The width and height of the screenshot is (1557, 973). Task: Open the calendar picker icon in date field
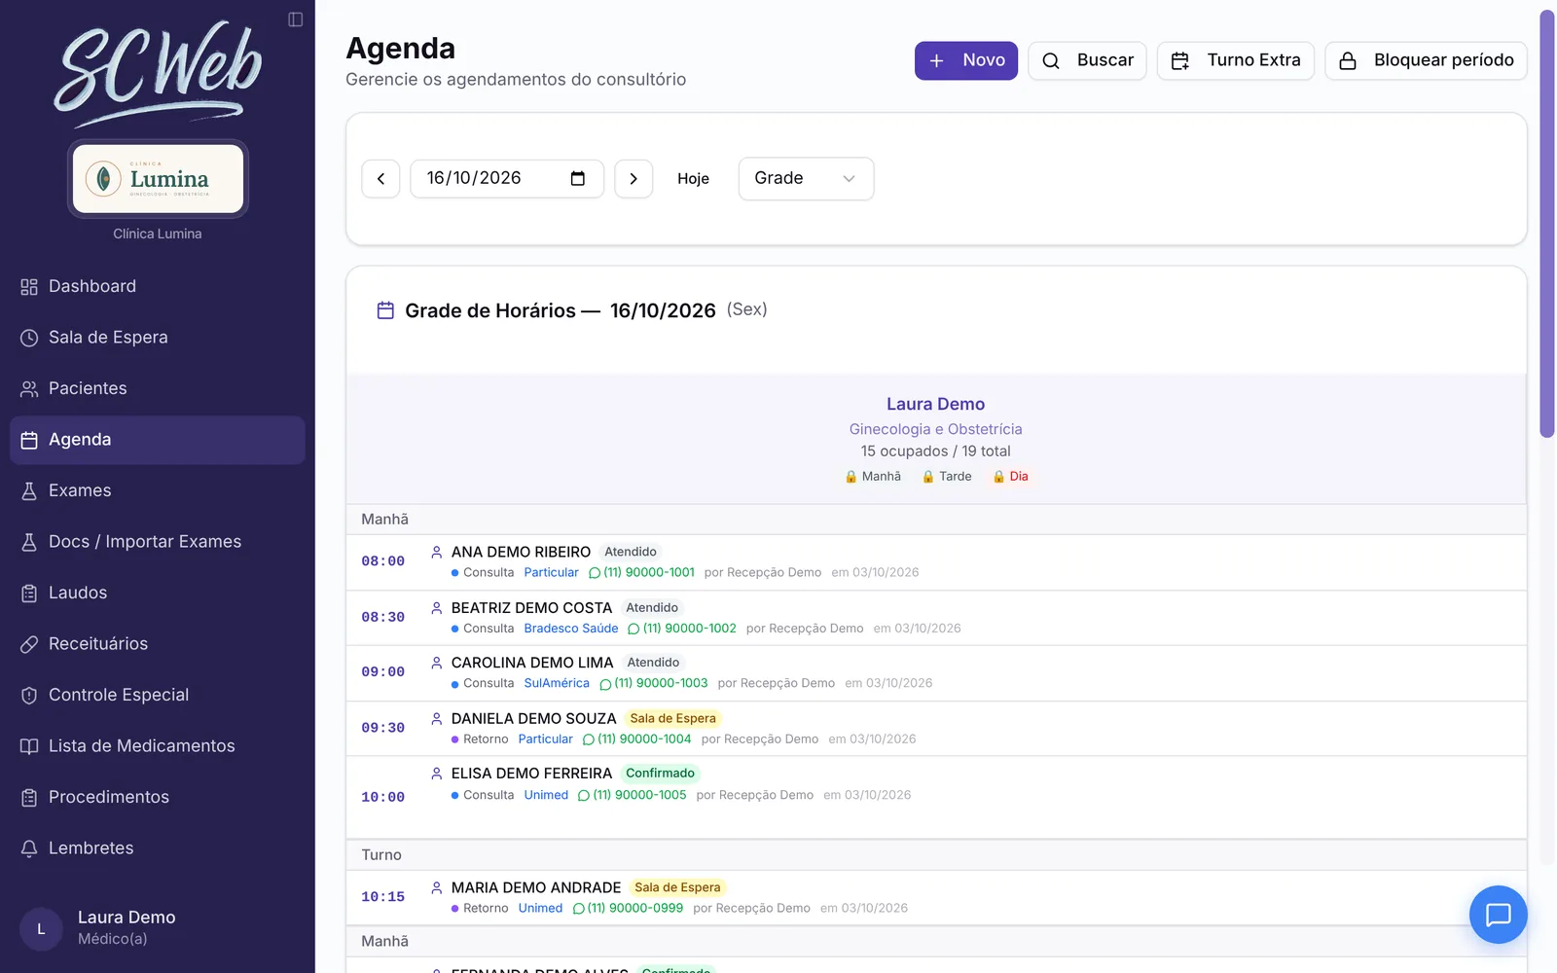578,179
